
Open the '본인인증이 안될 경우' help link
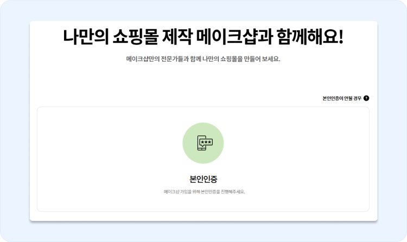tap(342, 98)
